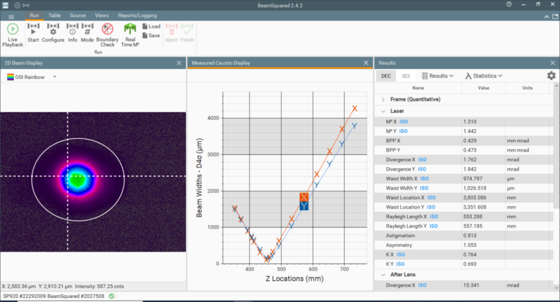Click the ISO link beside M² X

click(x=403, y=122)
